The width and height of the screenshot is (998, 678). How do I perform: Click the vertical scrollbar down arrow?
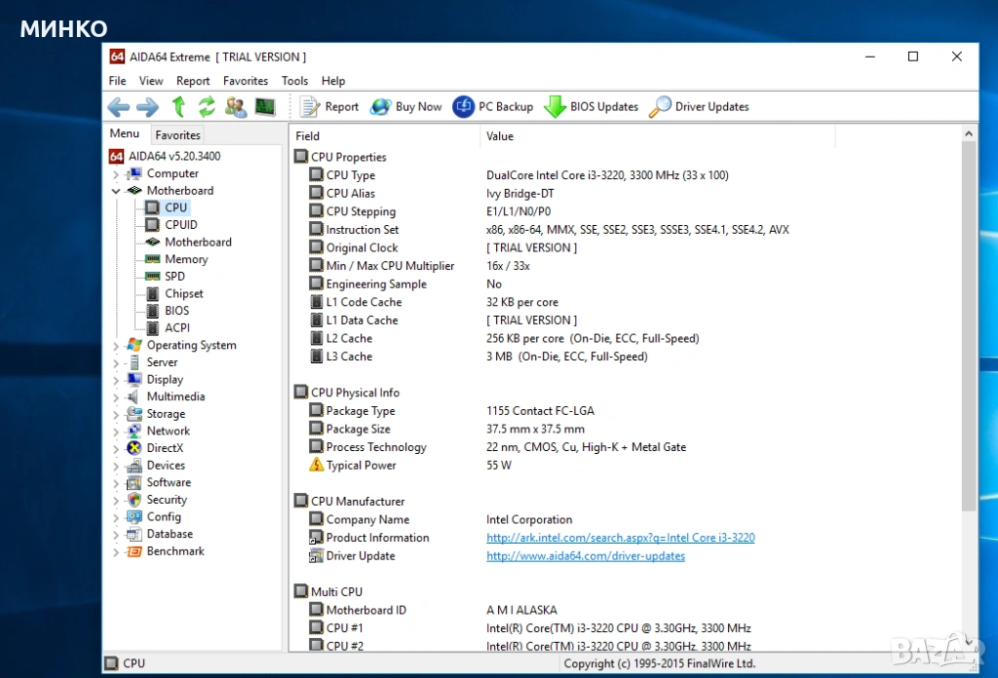[x=970, y=644]
